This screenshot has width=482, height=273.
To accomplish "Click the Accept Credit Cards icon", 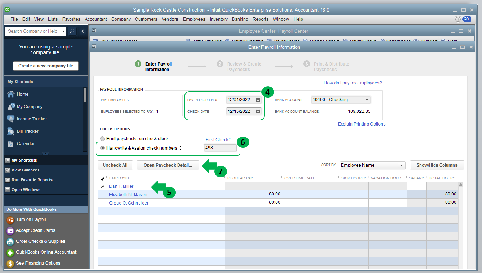I will 10,230.
